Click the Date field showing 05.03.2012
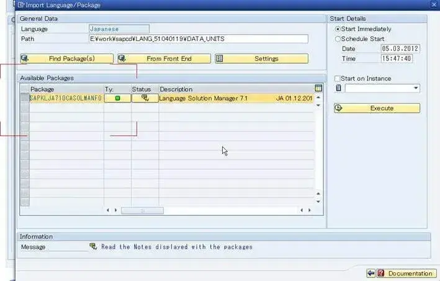This screenshot has height=281, width=440. coord(400,48)
